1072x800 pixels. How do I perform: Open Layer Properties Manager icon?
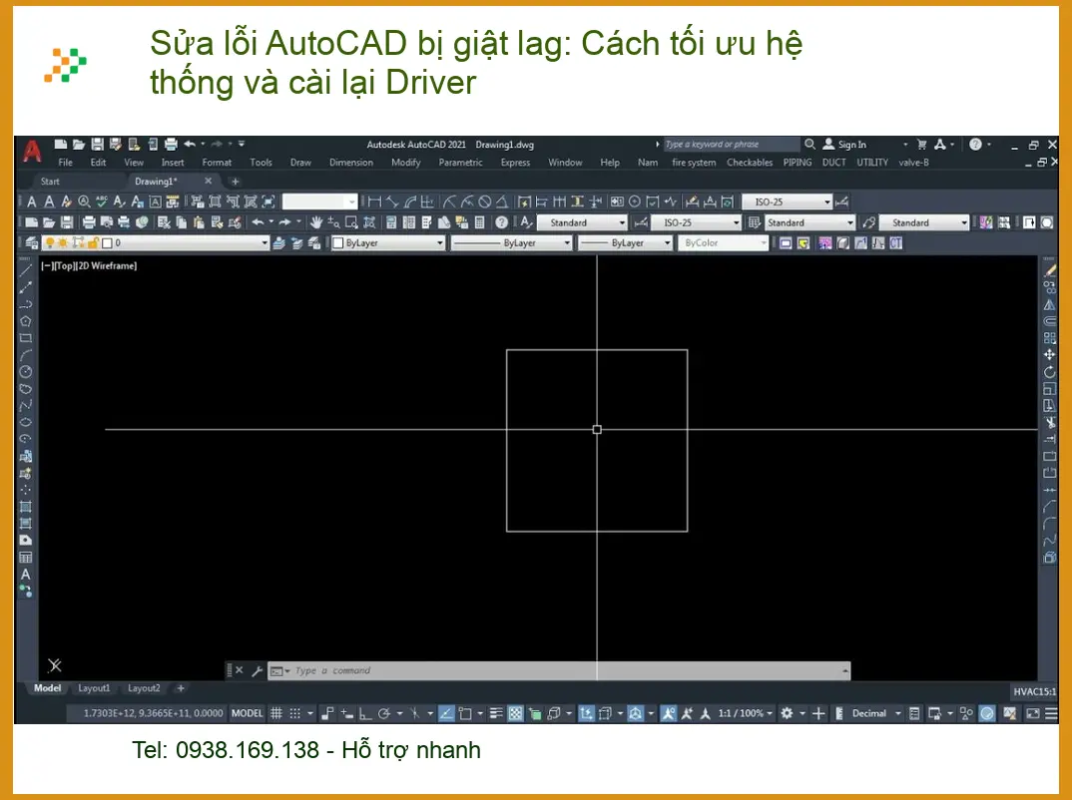pos(32,242)
